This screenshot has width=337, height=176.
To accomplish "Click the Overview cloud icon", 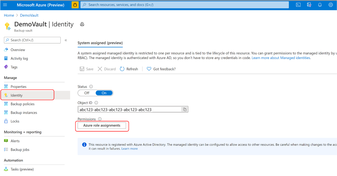I will coord(6,50).
